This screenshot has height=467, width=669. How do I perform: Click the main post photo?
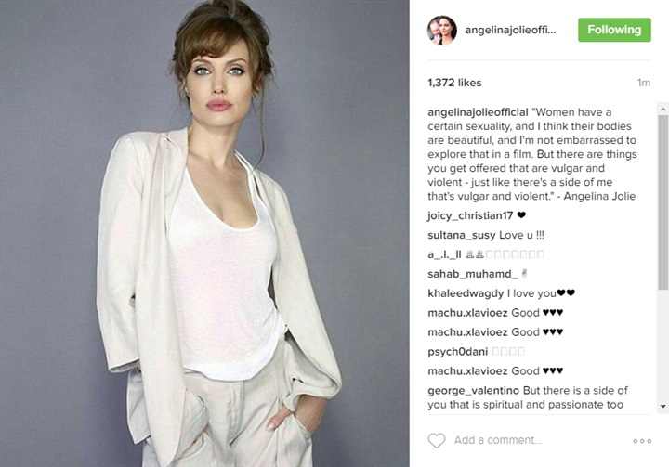204,233
